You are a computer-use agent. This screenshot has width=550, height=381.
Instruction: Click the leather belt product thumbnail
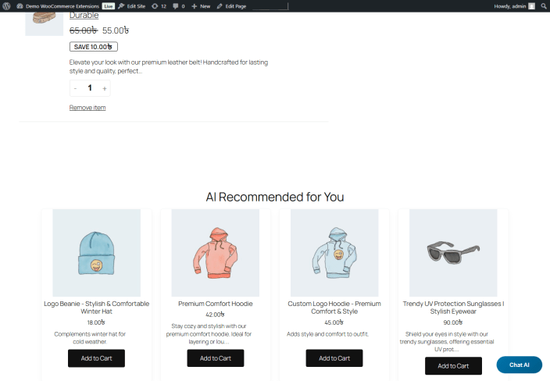pyautogui.click(x=45, y=23)
